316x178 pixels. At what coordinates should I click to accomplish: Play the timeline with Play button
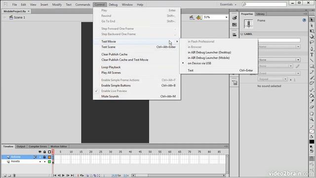[63, 176]
